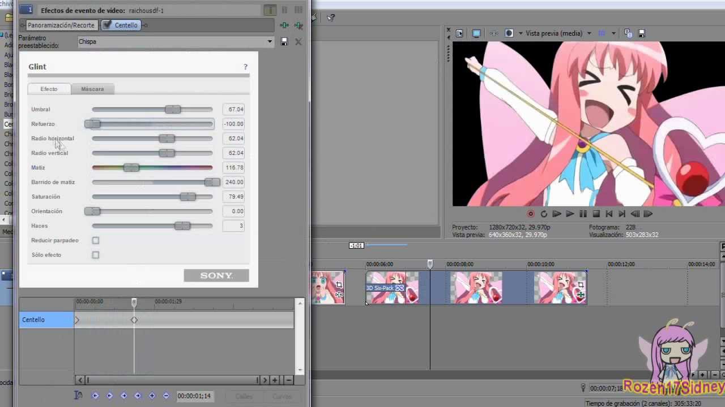Screen dimensions: 725x407
Task: Enable the Reducir parpadeo checkbox
Action: click(x=96, y=240)
